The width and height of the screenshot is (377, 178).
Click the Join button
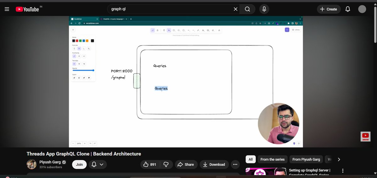[x=79, y=165]
